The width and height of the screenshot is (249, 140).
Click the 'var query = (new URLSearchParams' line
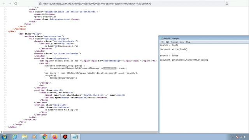point(91,73)
